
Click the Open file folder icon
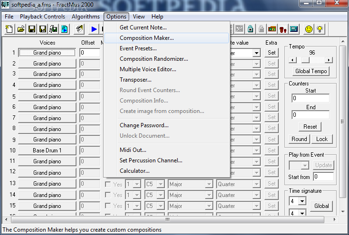click(x=21, y=29)
